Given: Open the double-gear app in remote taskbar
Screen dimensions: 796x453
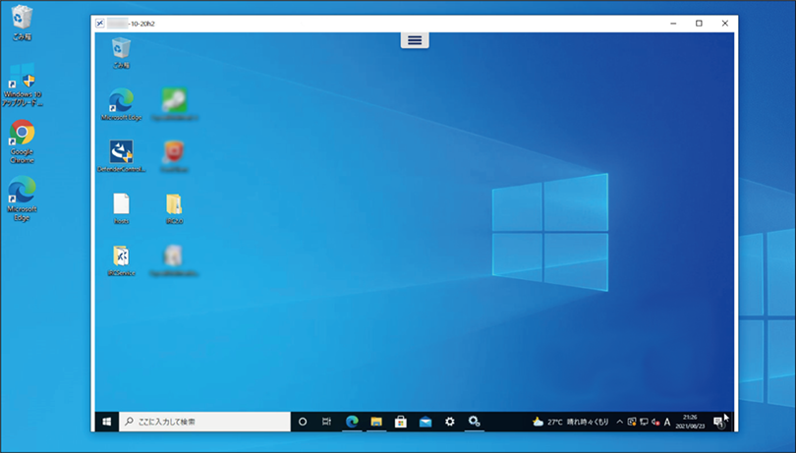Looking at the screenshot, I should pyautogui.click(x=474, y=422).
